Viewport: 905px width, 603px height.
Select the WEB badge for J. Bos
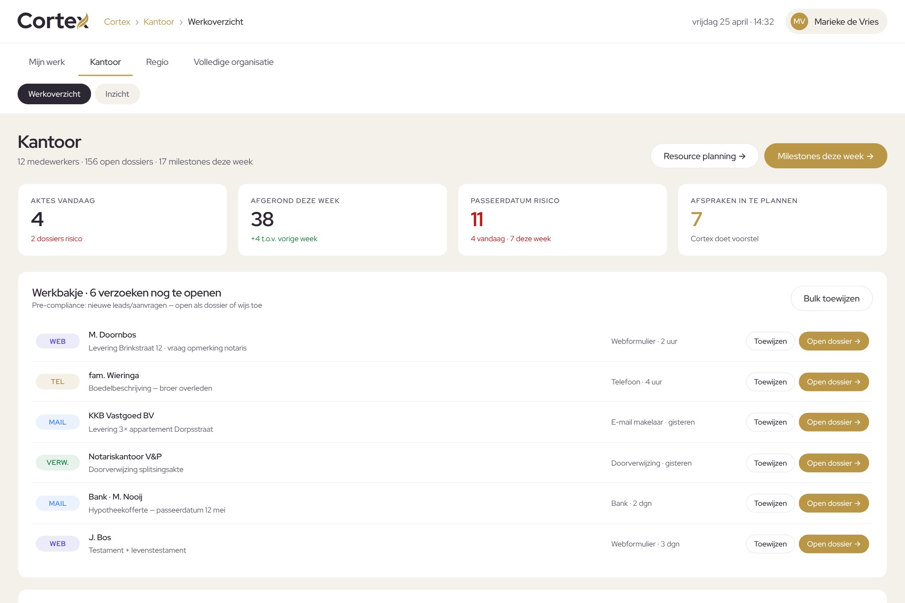point(58,544)
